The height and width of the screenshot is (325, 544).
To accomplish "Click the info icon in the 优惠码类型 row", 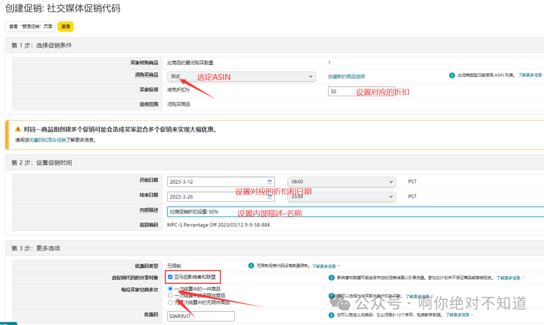I will tap(251, 265).
